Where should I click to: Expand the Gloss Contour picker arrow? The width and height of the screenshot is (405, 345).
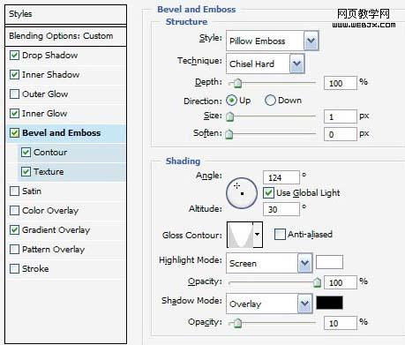tap(258, 235)
